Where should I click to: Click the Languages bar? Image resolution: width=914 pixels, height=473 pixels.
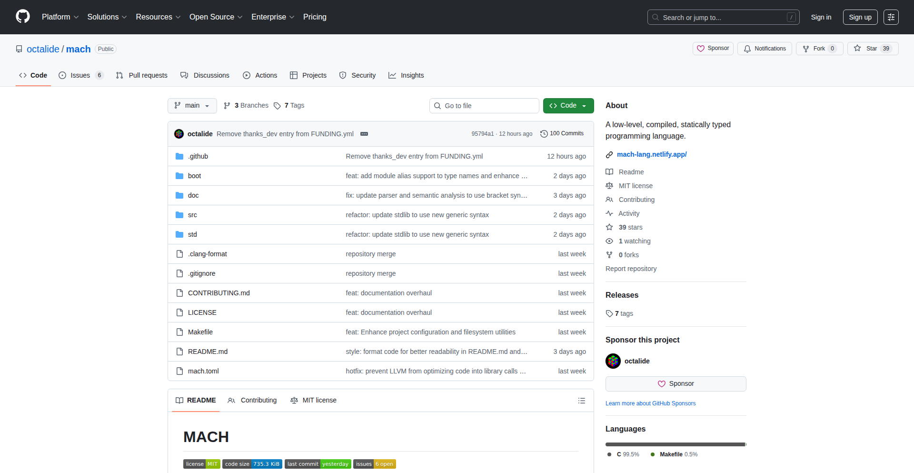click(x=675, y=444)
